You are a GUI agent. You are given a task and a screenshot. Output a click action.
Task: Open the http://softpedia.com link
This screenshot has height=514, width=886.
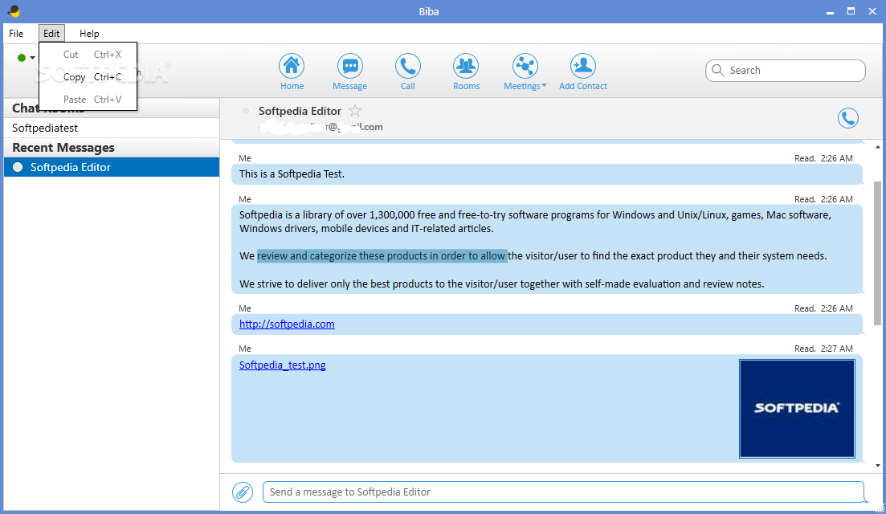[x=287, y=324]
